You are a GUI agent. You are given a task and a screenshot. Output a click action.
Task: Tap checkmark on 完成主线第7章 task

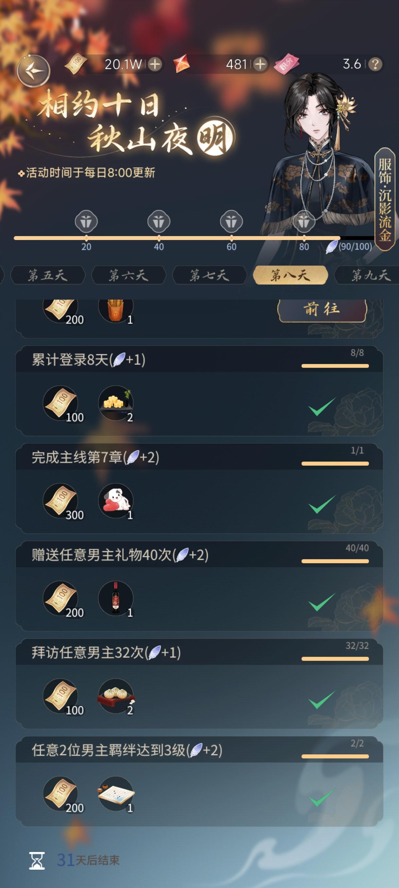pos(322,504)
